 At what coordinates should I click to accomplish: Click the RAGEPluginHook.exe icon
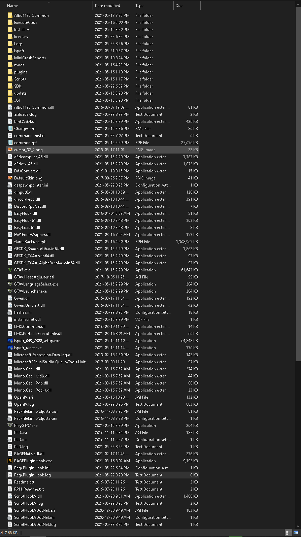(x=10, y=461)
